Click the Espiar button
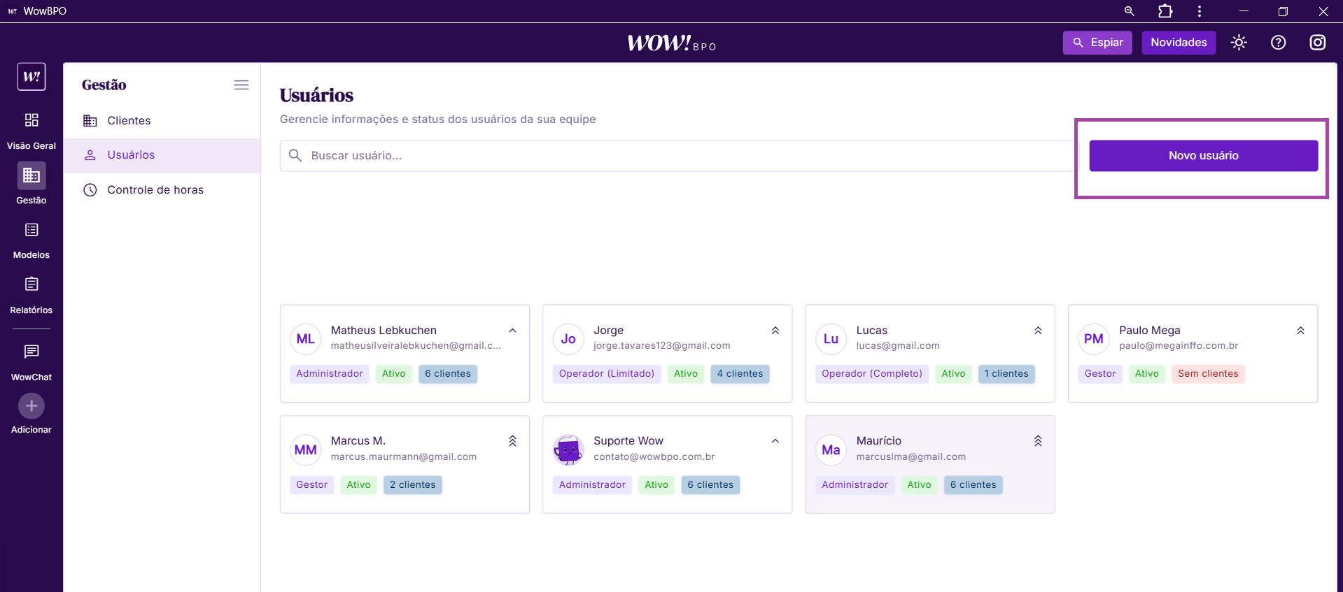Screen dimensions: 1343x592 click(x=1097, y=43)
